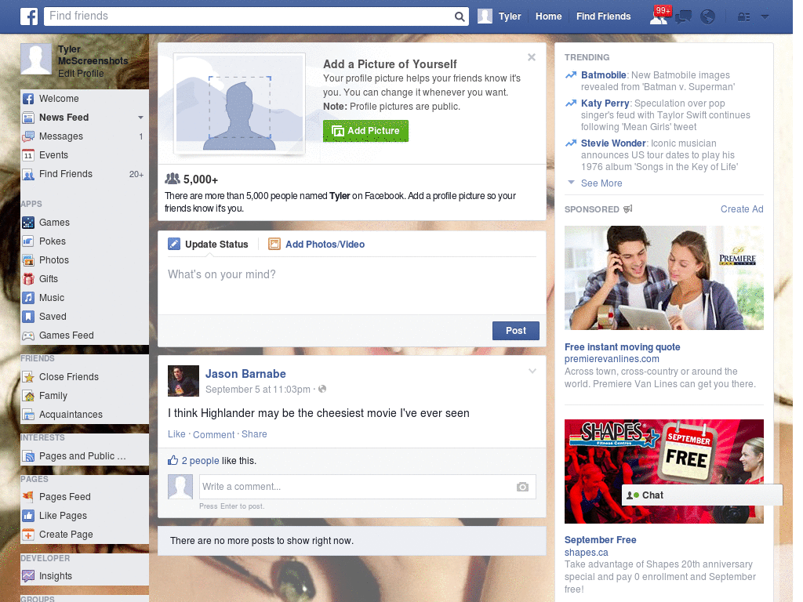Open Games Feed in the sidebar
The image size is (803, 602).
point(85,335)
